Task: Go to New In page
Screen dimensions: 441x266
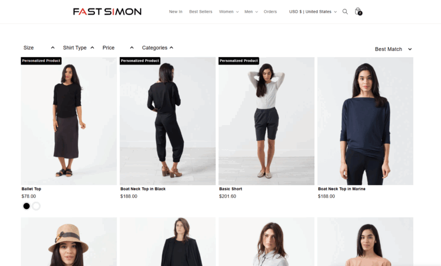Action: [175, 11]
